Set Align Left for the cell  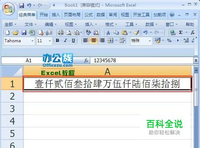click(86, 41)
